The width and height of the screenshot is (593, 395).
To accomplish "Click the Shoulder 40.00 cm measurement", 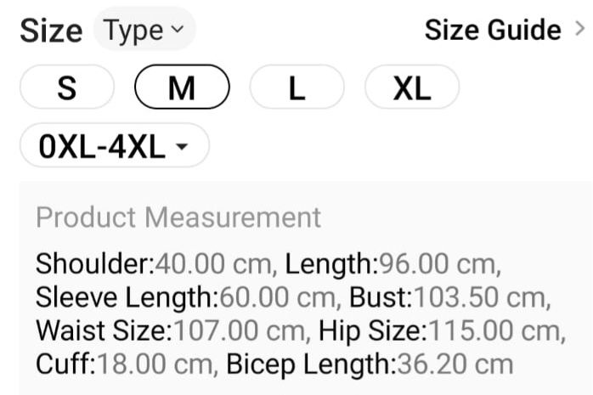I will 155,264.
